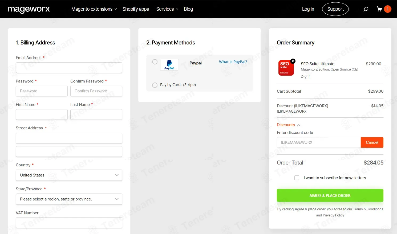
Task: Click the newsletter subscription label text
Action: pos(335,178)
